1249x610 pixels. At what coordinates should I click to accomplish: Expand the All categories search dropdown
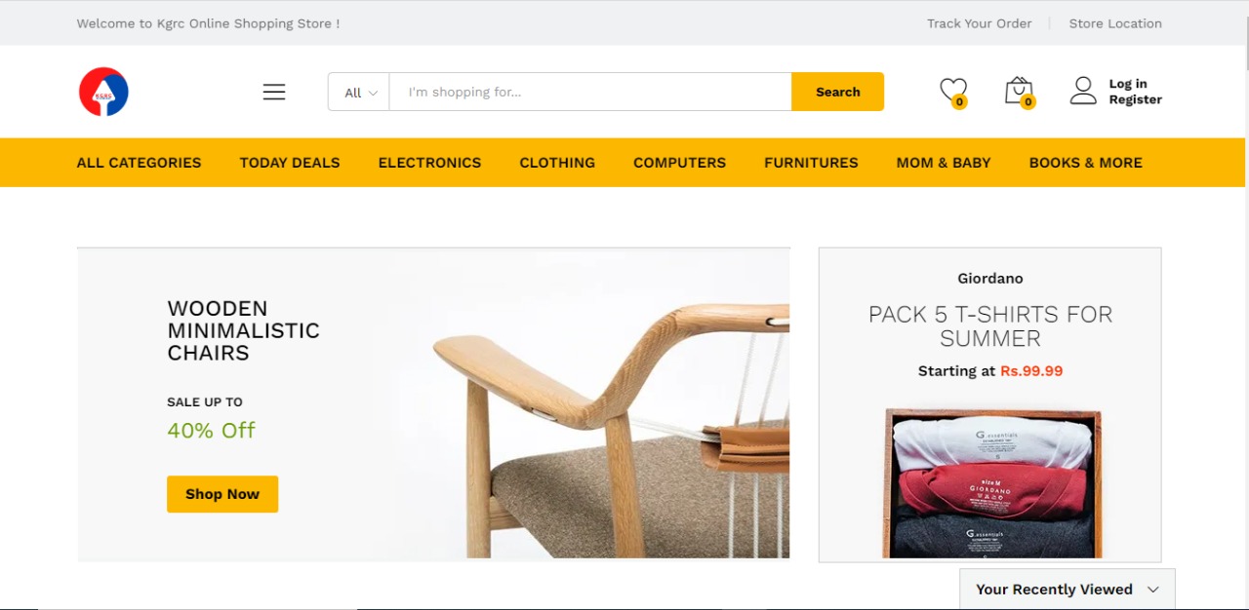pyautogui.click(x=359, y=92)
